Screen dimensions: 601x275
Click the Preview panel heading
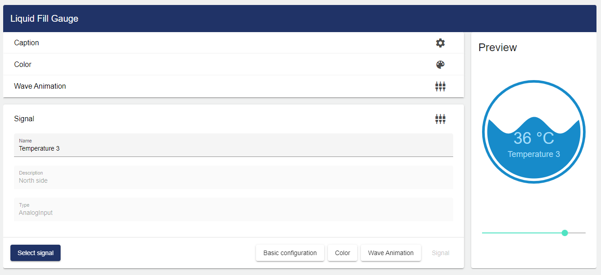point(497,47)
